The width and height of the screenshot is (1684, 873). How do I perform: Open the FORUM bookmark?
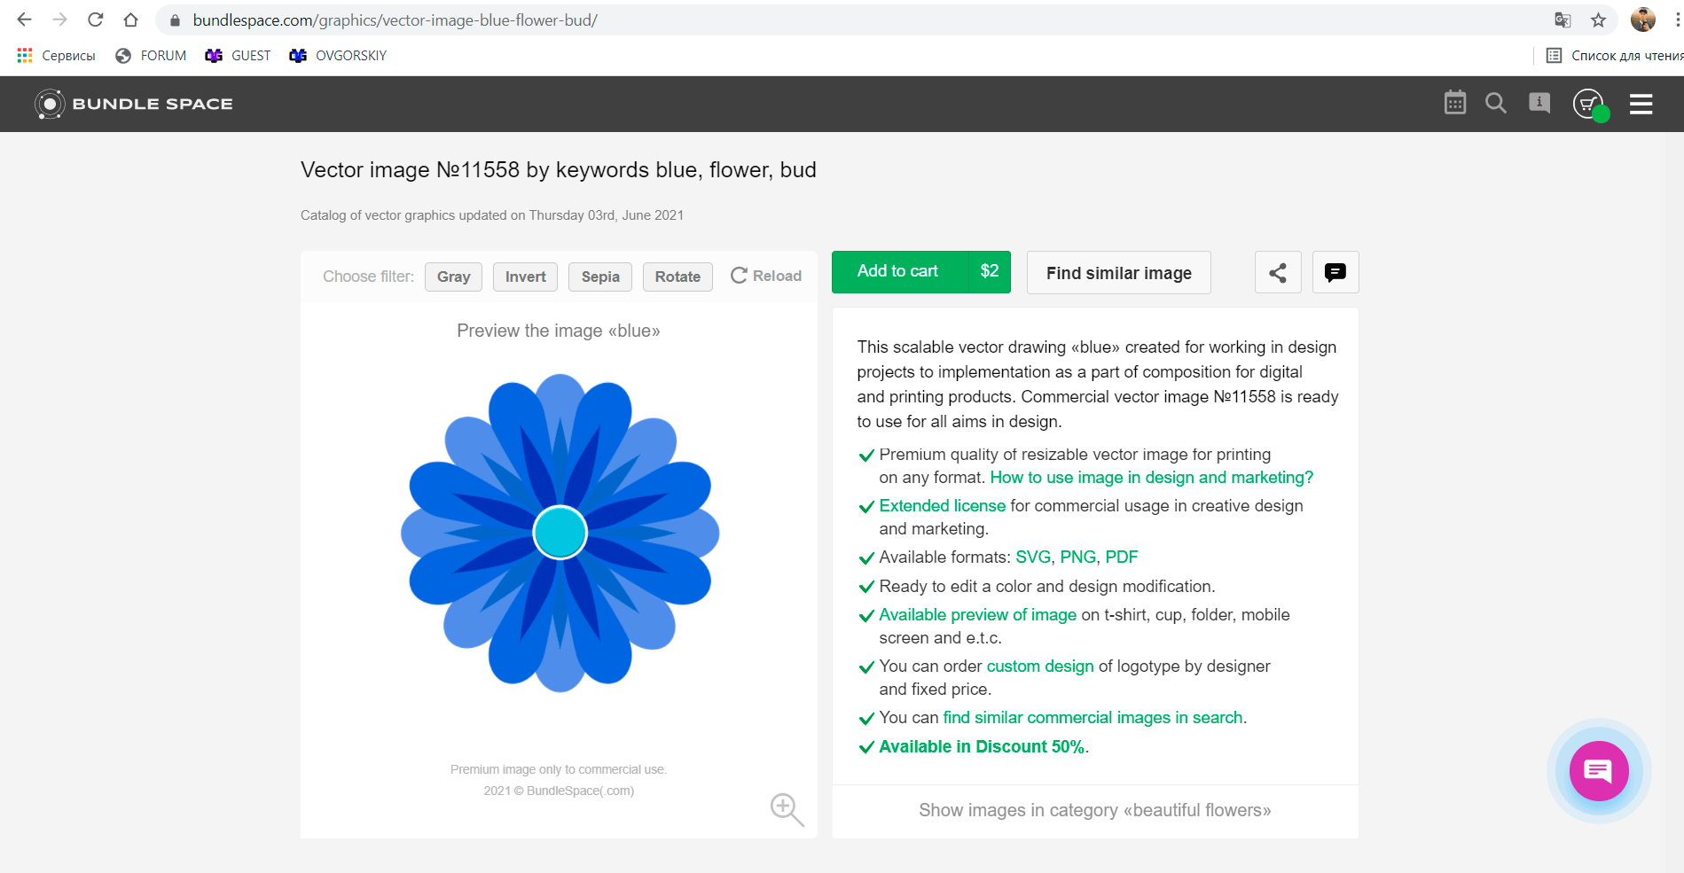151,55
